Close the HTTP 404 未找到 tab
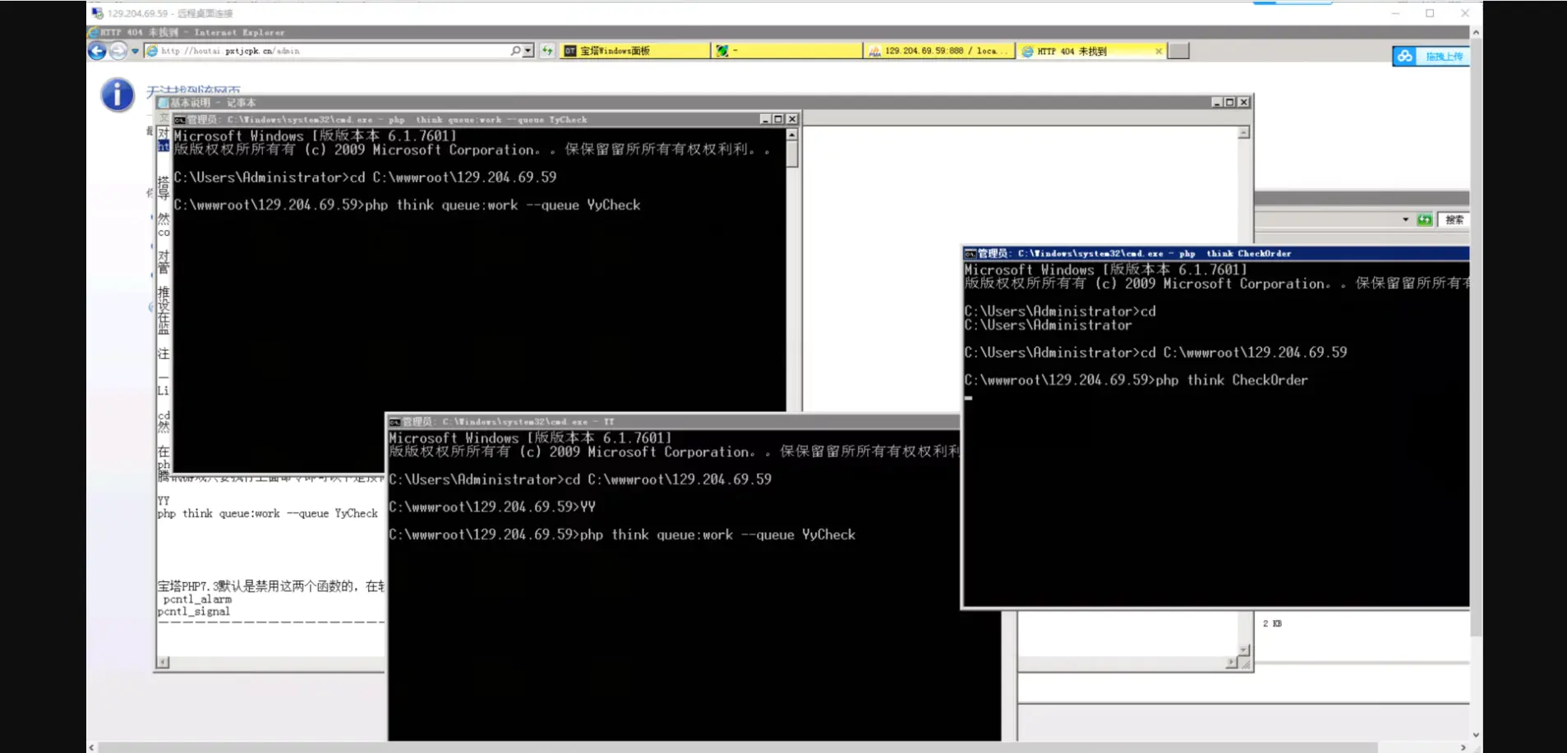 1159,51
